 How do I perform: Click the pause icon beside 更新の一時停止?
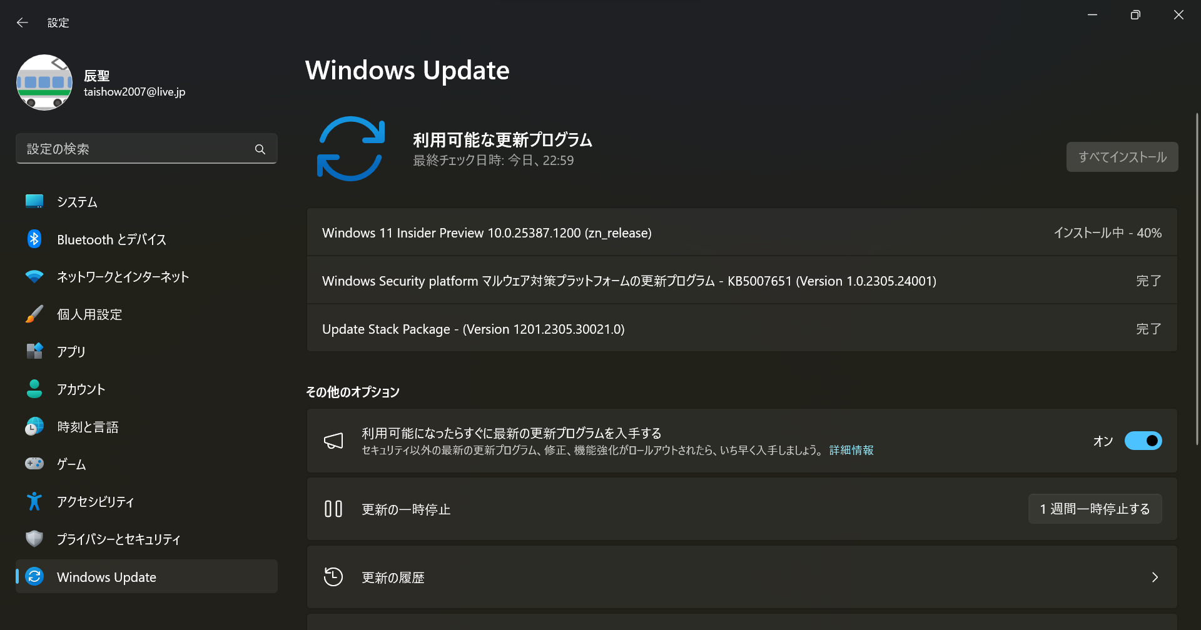click(x=333, y=509)
